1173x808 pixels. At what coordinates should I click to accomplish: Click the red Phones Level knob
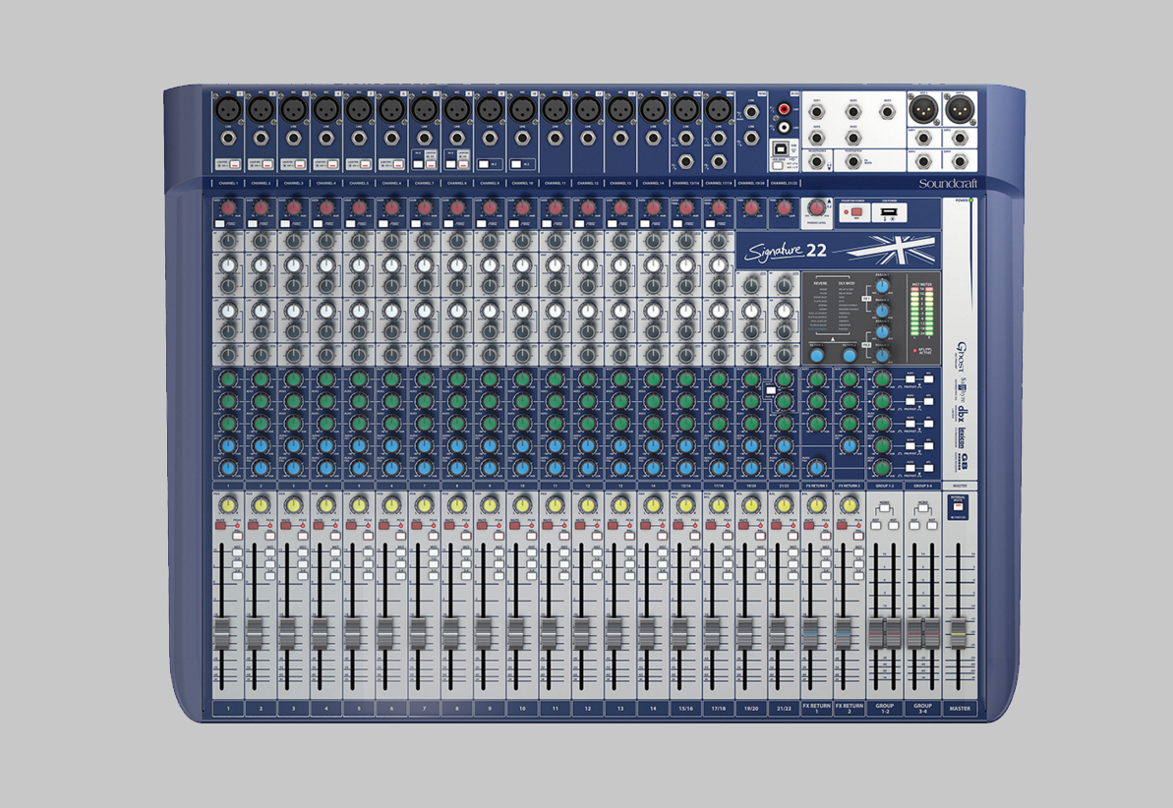tap(815, 207)
